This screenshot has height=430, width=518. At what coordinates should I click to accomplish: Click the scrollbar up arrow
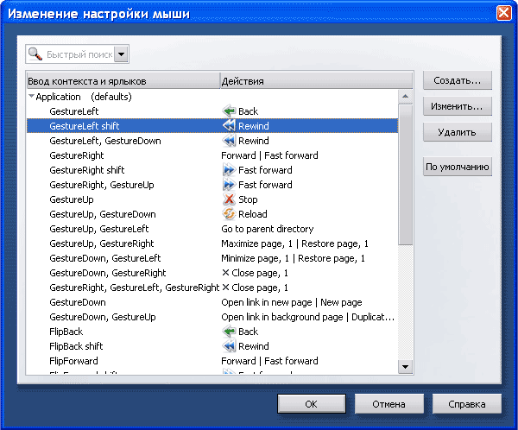(406, 97)
